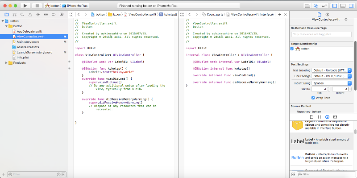Open the Indent Using dropdown
The width and height of the screenshot is (357, 178).
point(332,83)
